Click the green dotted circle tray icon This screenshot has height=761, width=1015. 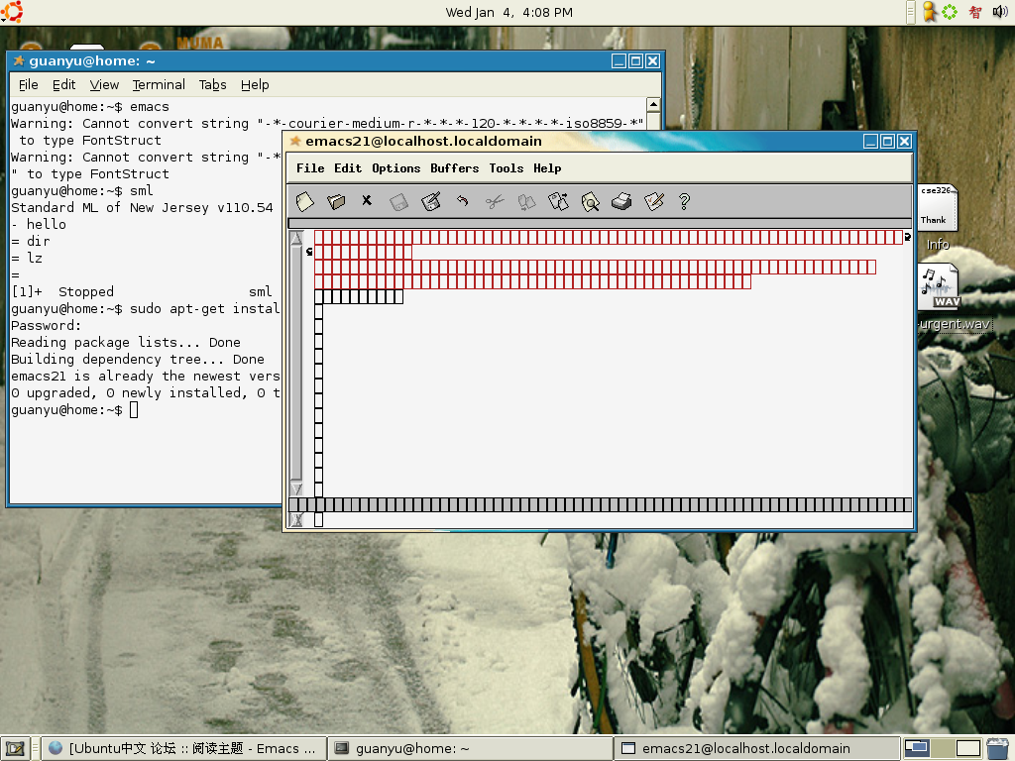coord(950,12)
